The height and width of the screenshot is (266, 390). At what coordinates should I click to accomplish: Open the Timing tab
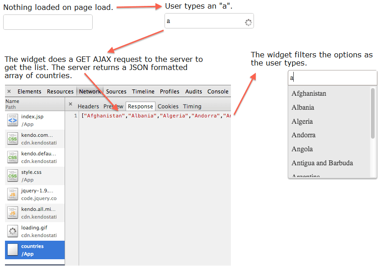click(x=192, y=107)
